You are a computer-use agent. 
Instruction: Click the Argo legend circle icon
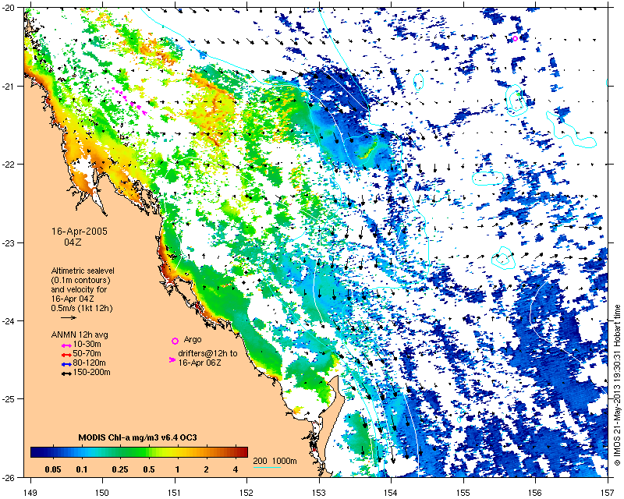(x=175, y=341)
